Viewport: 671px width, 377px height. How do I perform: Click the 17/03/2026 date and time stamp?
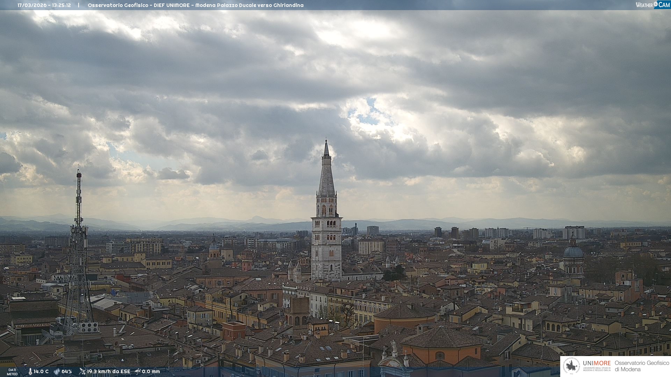click(x=44, y=5)
